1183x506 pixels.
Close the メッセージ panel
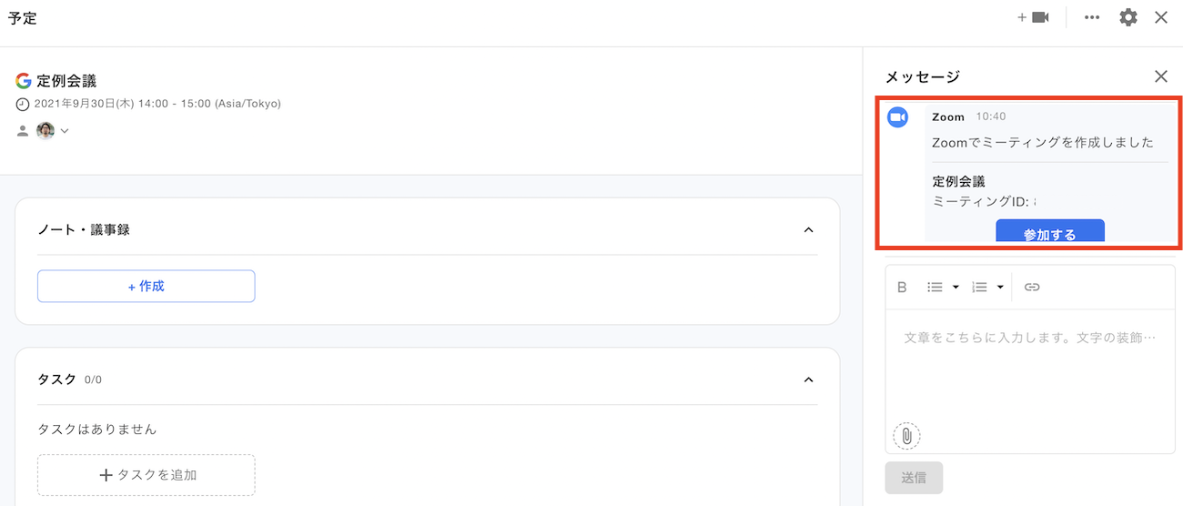(1160, 76)
